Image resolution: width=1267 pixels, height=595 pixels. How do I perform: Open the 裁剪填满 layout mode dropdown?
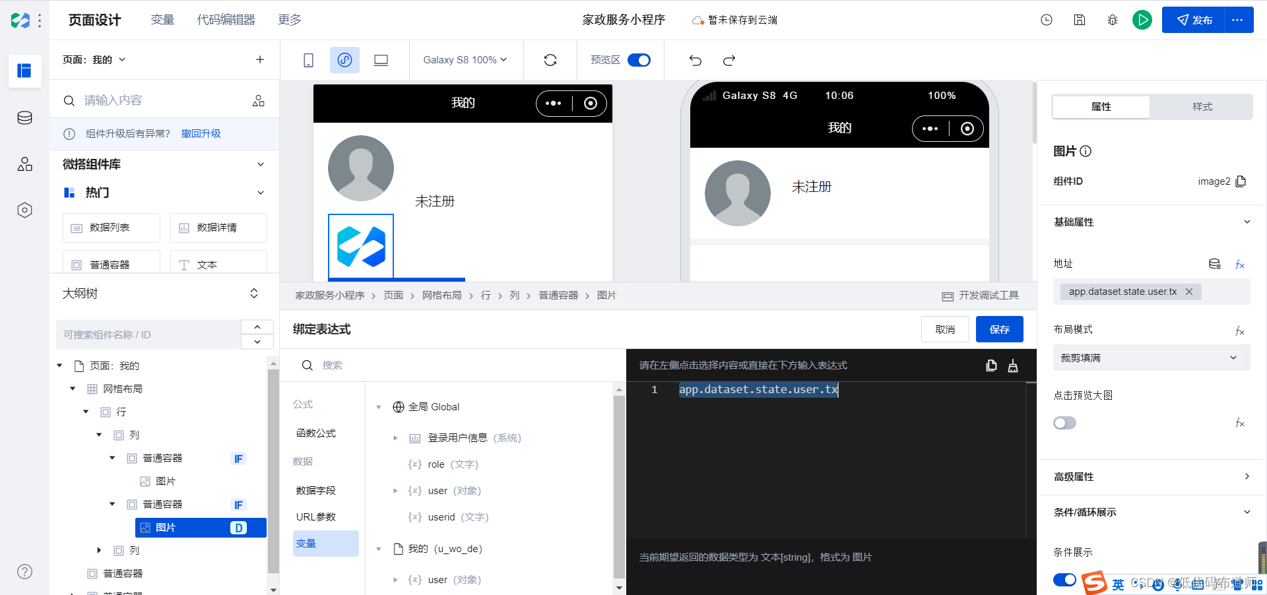click(1152, 358)
